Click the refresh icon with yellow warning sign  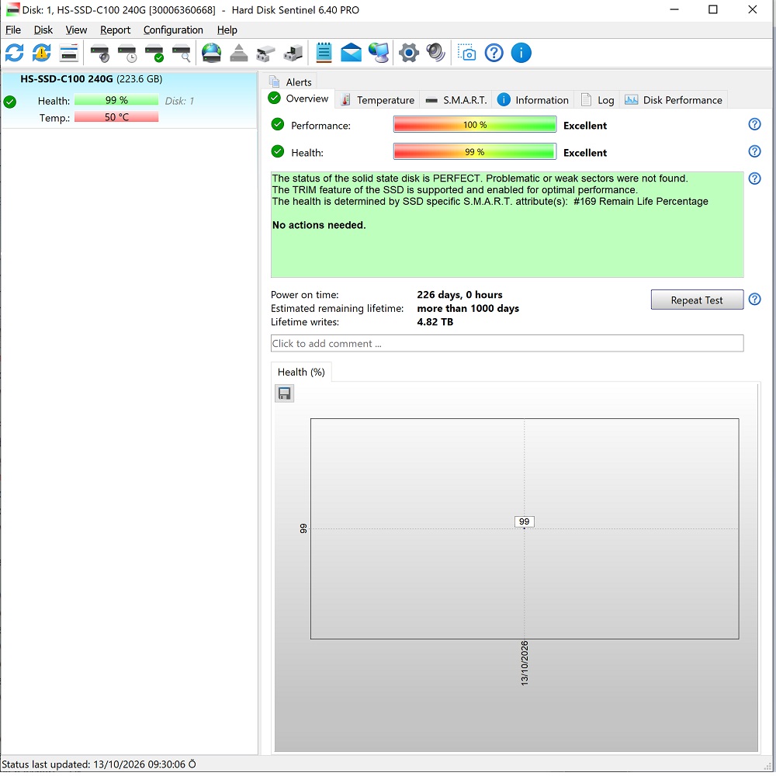(x=42, y=53)
